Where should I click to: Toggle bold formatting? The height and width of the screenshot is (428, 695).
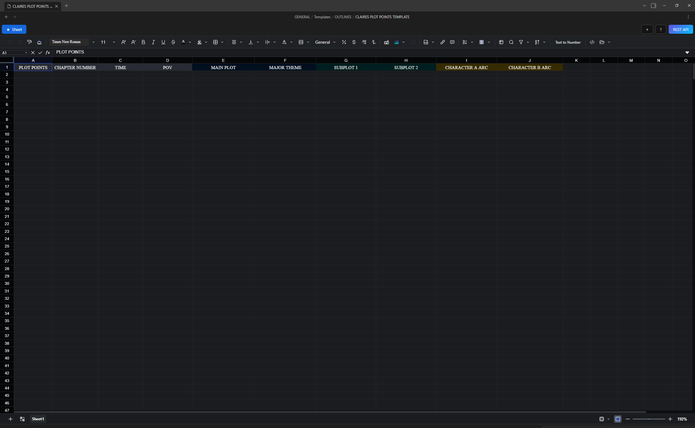pos(143,42)
